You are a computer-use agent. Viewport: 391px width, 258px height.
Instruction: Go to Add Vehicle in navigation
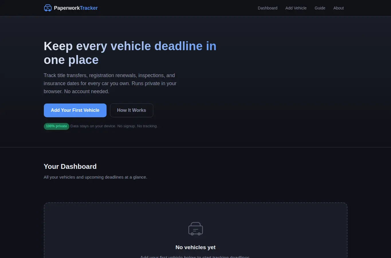(x=296, y=8)
